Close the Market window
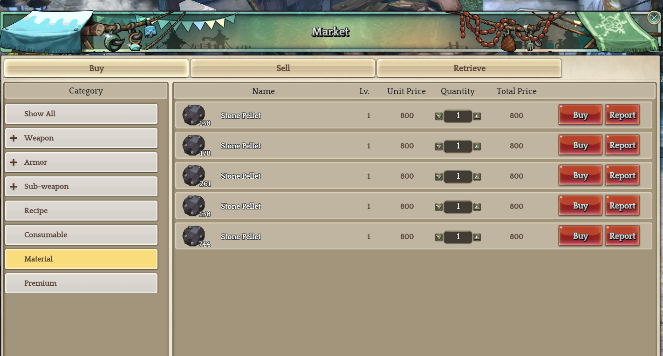 (x=654, y=18)
